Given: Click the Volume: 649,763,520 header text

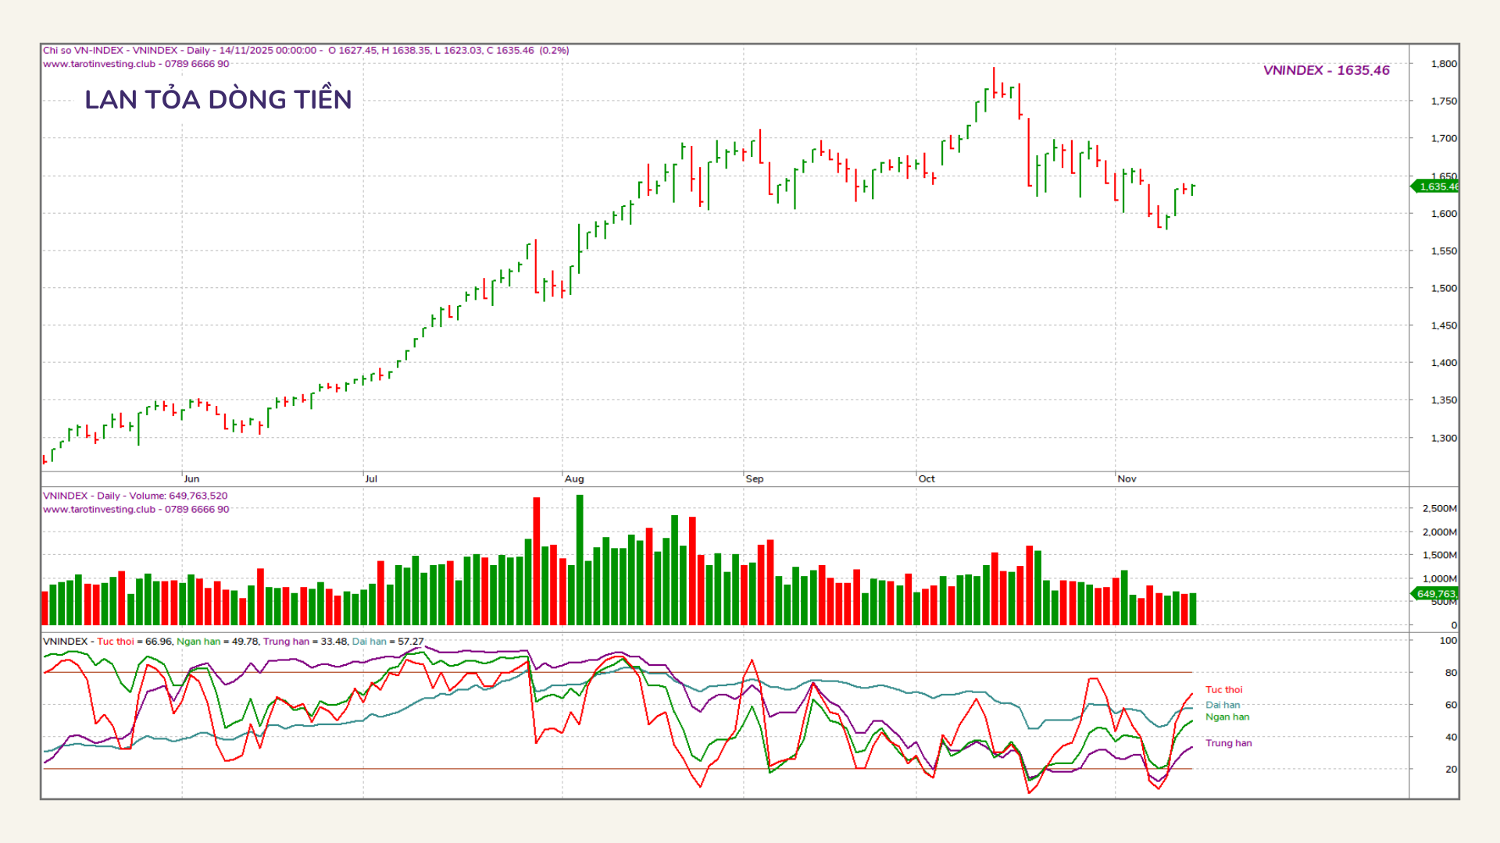Looking at the screenshot, I should tap(178, 496).
